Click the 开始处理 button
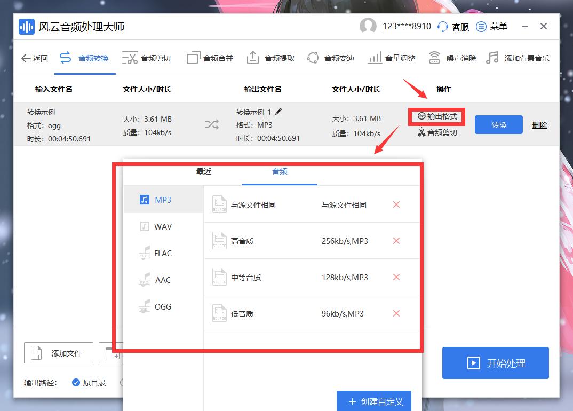 point(495,362)
